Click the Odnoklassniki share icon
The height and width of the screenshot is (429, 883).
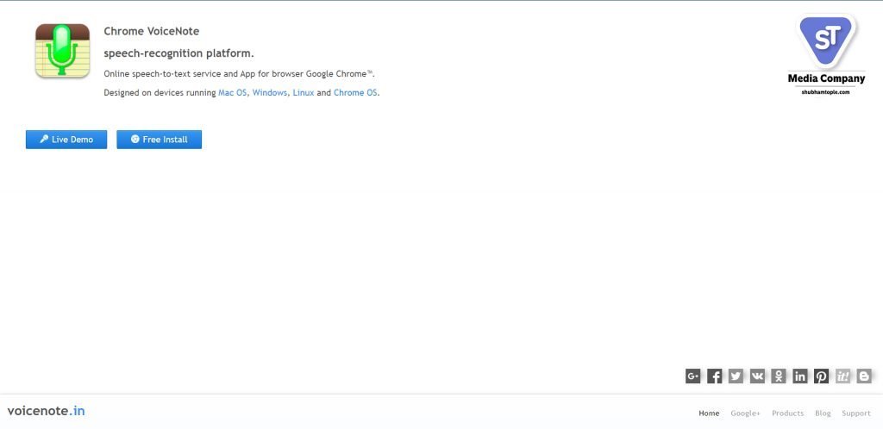pyautogui.click(x=779, y=376)
